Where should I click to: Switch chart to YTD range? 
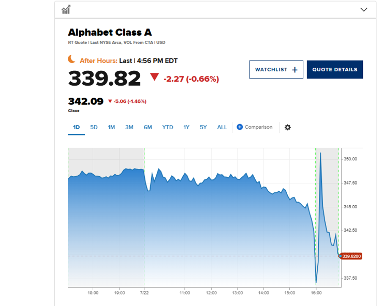[168, 127]
